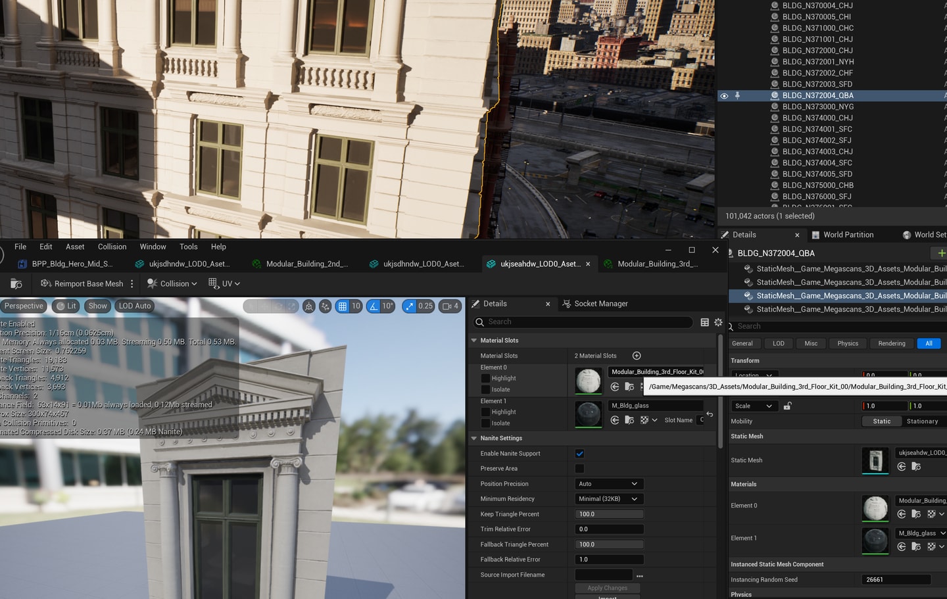Image resolution: width=947 pixels, height=599 pixels.
Task: Open the Tools menu
Action: 188,247
